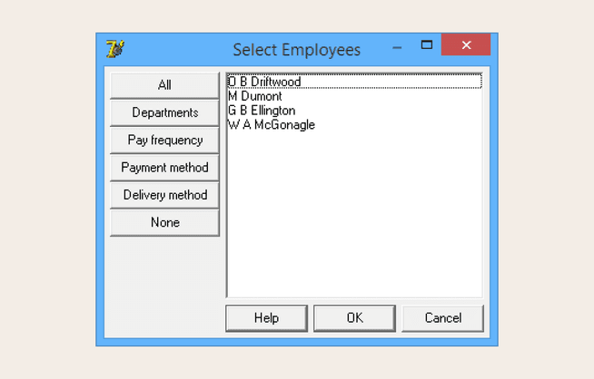Click empty space below the employee names
594x379 pixels.
click(x=354, y=218)
